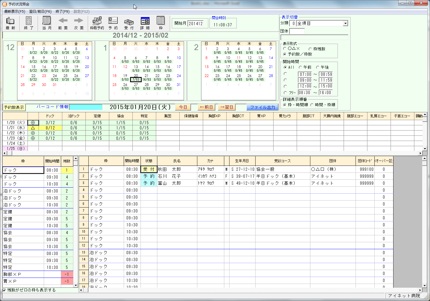The image size is (430, 301).
Task: Open the 設定(F12) menu
Action: click(x=81, y=12)
